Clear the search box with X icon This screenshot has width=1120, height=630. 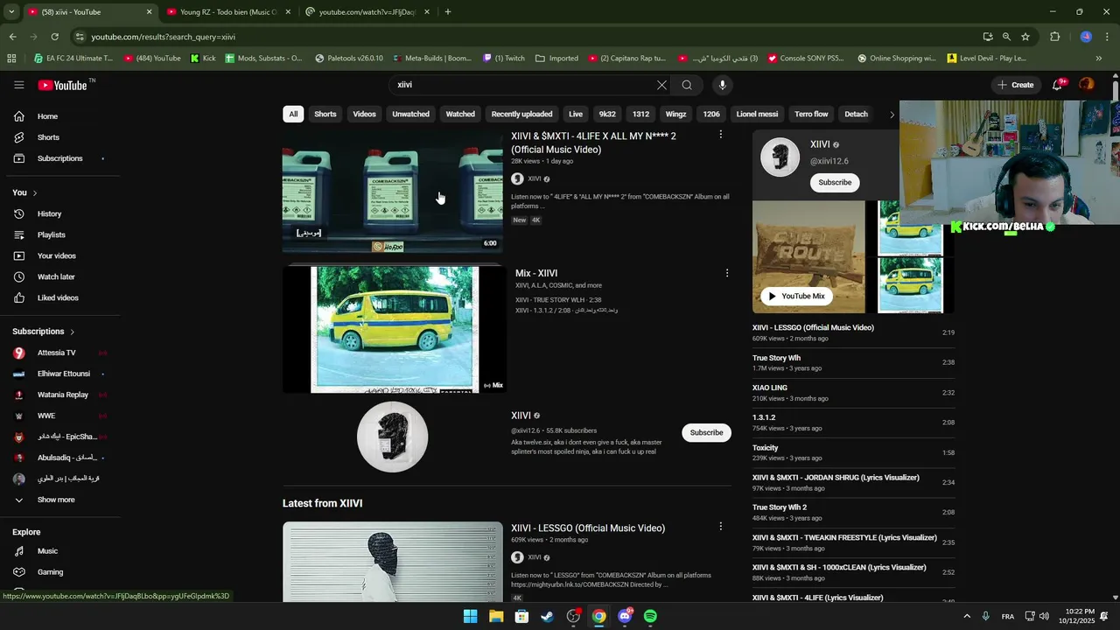click(x=661, y=85)
